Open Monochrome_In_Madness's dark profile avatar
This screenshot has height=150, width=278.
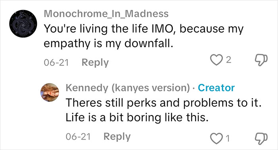coord(23,24)
